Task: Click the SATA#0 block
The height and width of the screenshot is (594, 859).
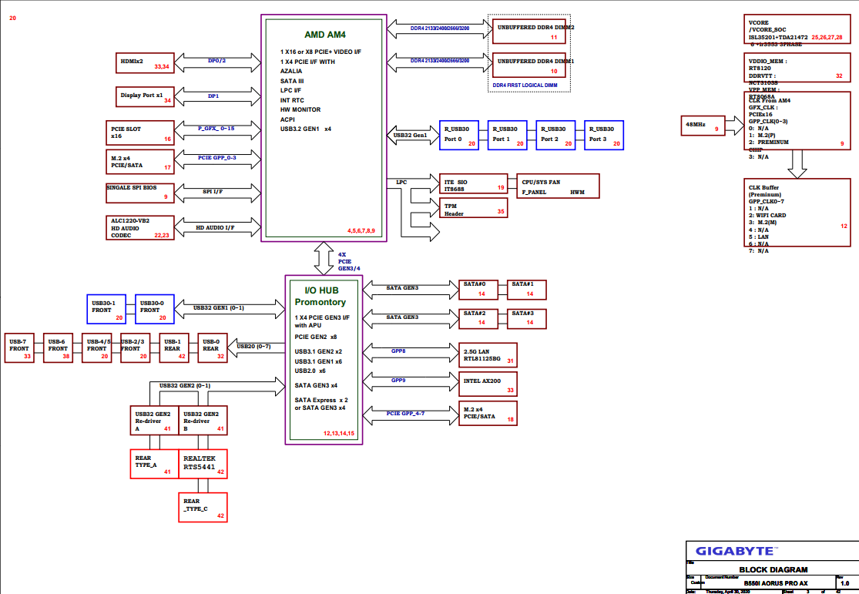Action: [478, 290]
